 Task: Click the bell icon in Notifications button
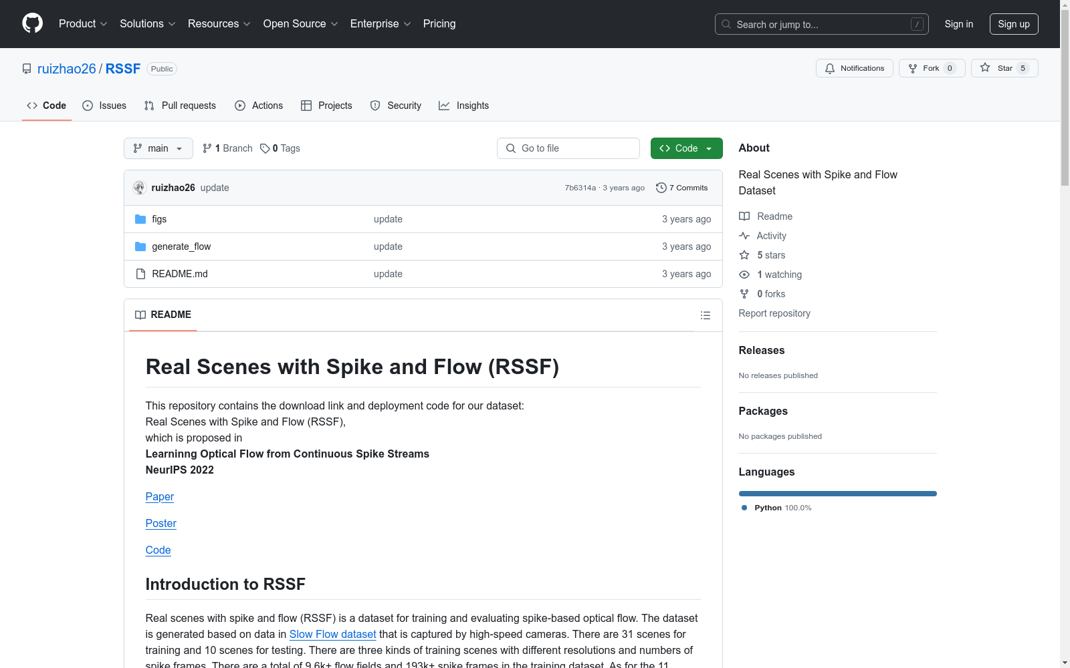[830, 68]
